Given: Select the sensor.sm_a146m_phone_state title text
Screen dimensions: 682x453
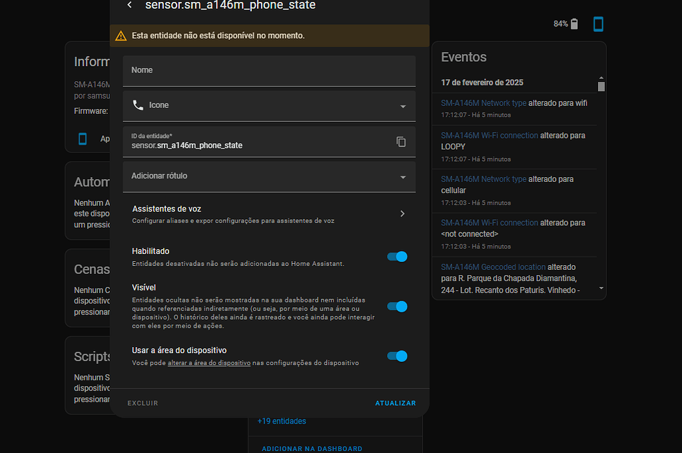Looking at the screenshot, I should pos(230,5).
